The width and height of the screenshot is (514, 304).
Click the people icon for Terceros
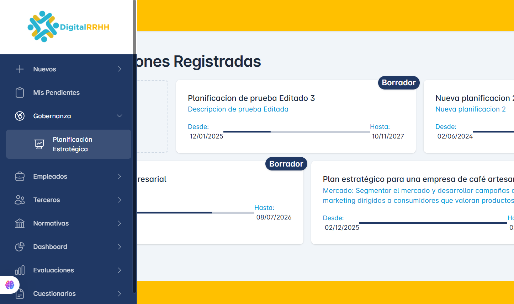tap(20, 200)
